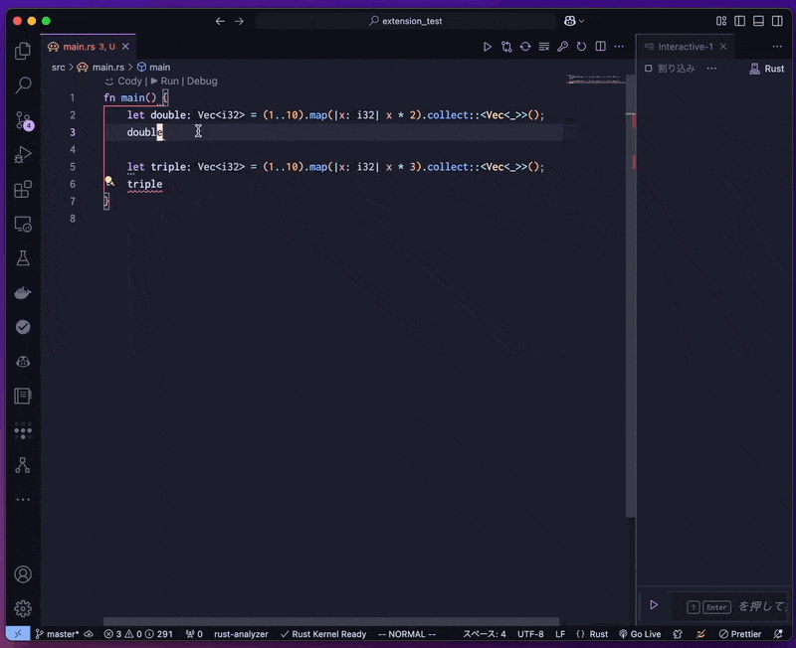Open the checkmark todo view
The width and height of the screenshot is (796, 648).
pyautogui.click(x=23, y=327)
